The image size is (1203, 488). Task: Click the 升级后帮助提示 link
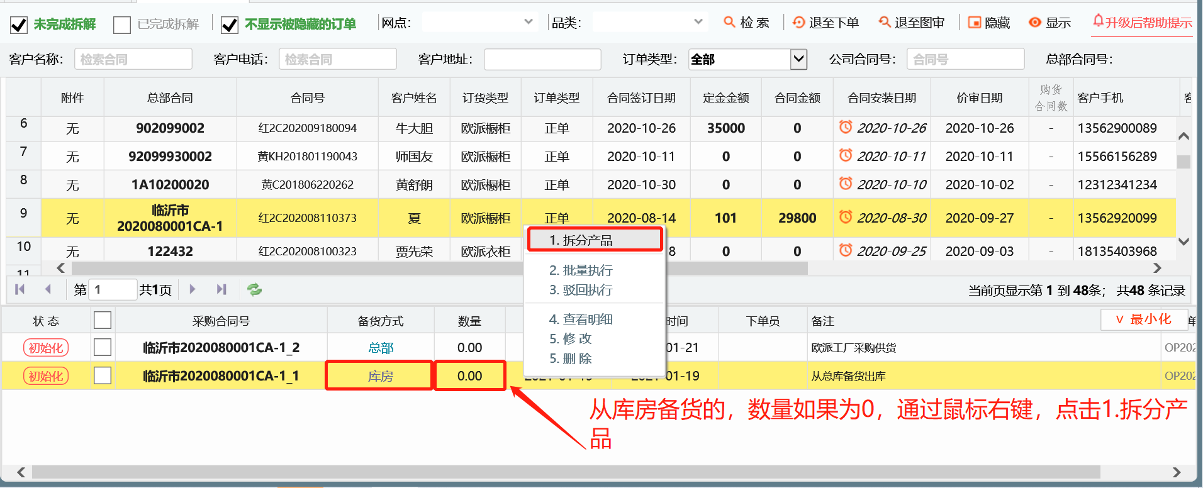[1142, 23]
